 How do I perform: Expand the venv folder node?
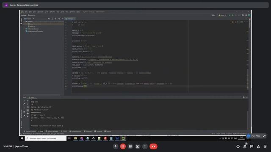coord(26,24)
